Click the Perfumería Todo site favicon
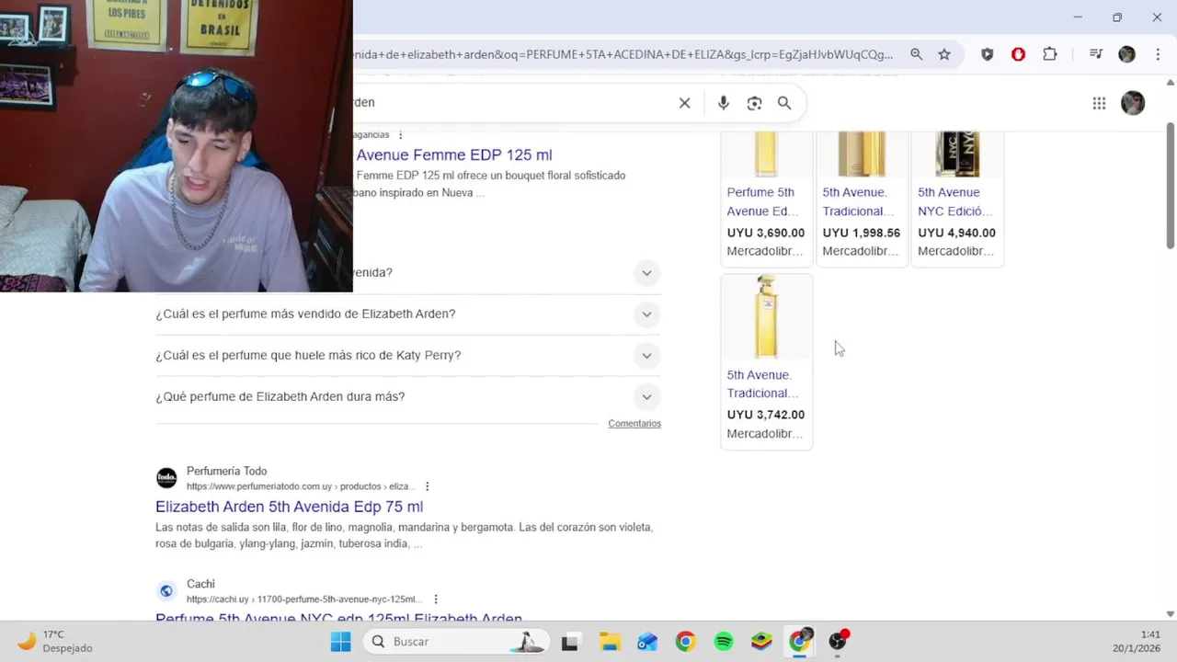1177x662 pixels. tap(166, 478)
